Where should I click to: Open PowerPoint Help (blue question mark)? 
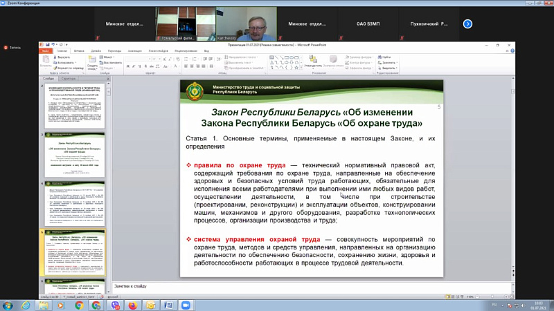point(512,50)
